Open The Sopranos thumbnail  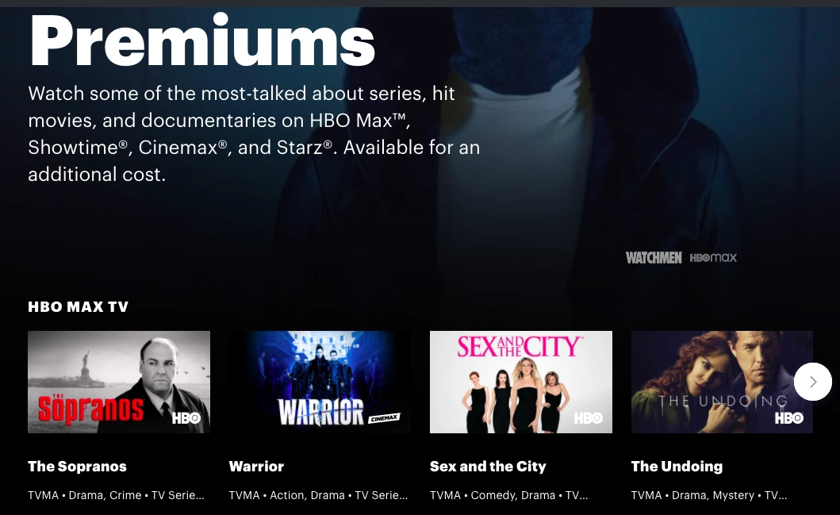pos(119,382)
